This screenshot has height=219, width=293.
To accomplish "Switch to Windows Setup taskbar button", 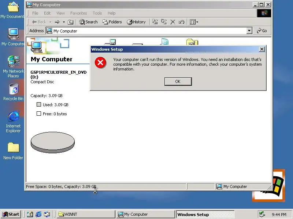I will (x=205, y=214).
